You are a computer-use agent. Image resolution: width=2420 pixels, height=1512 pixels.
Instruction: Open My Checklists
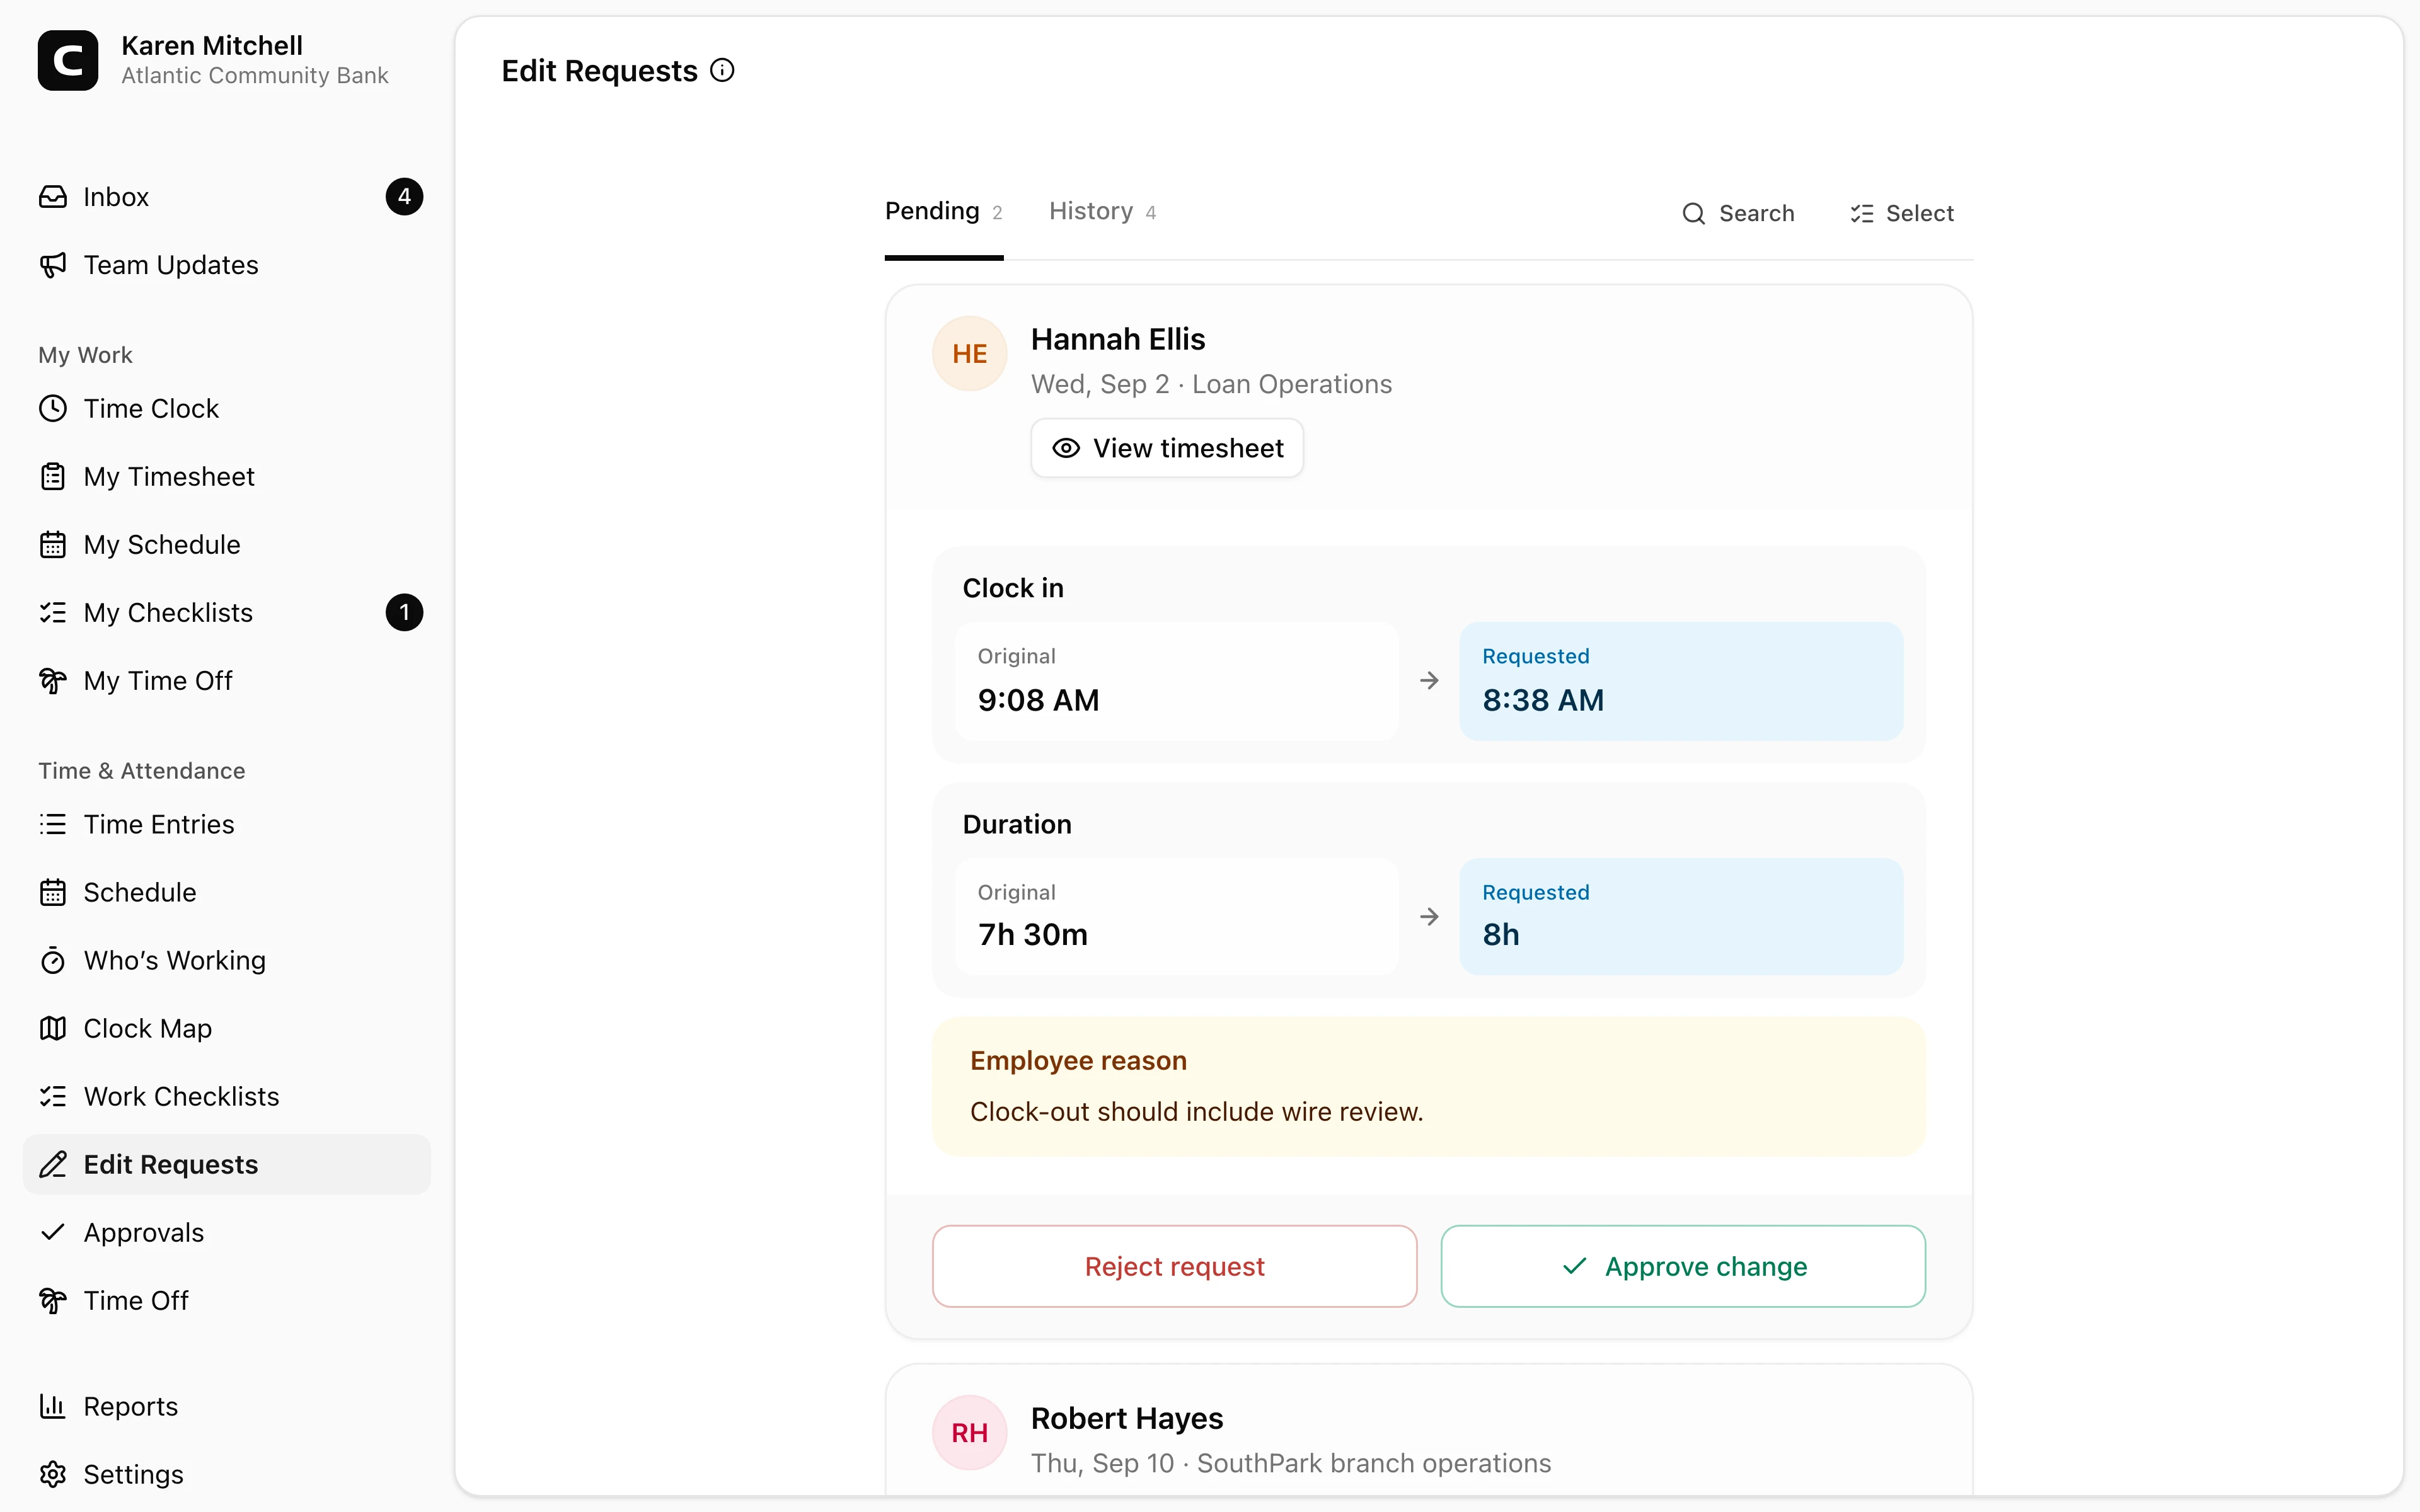point(227,613)
